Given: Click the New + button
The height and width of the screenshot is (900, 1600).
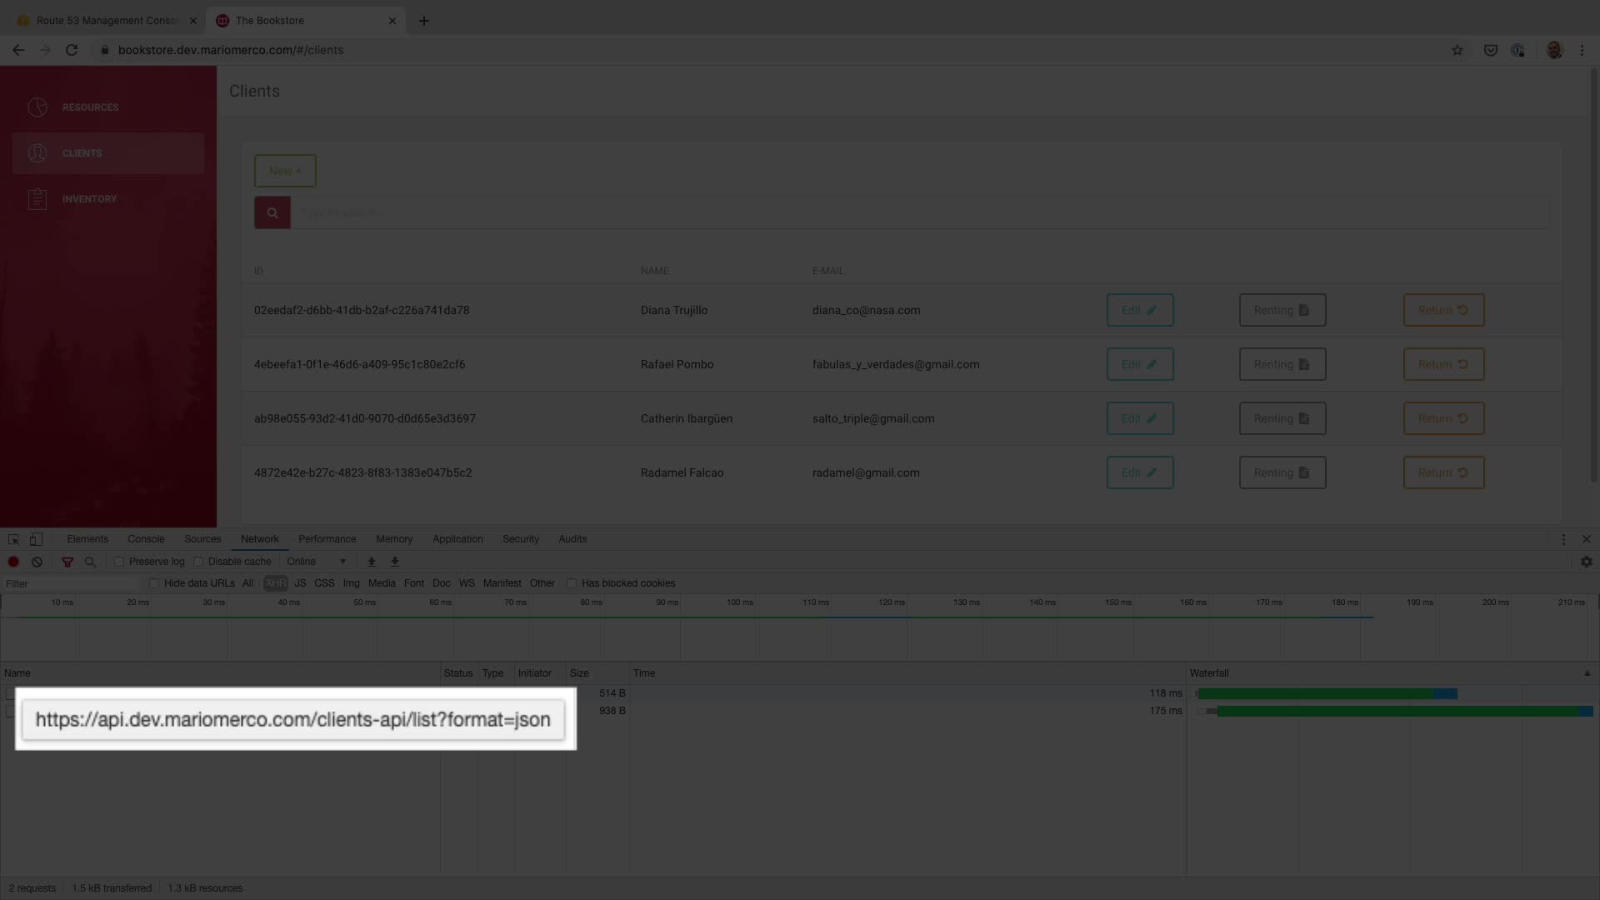Looking at the screenshot, I should 285,171.
